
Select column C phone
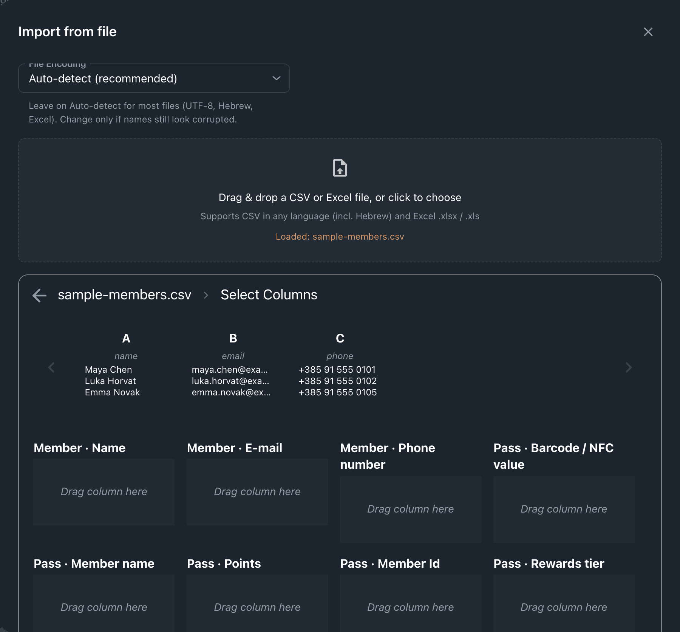click(340, 365)
